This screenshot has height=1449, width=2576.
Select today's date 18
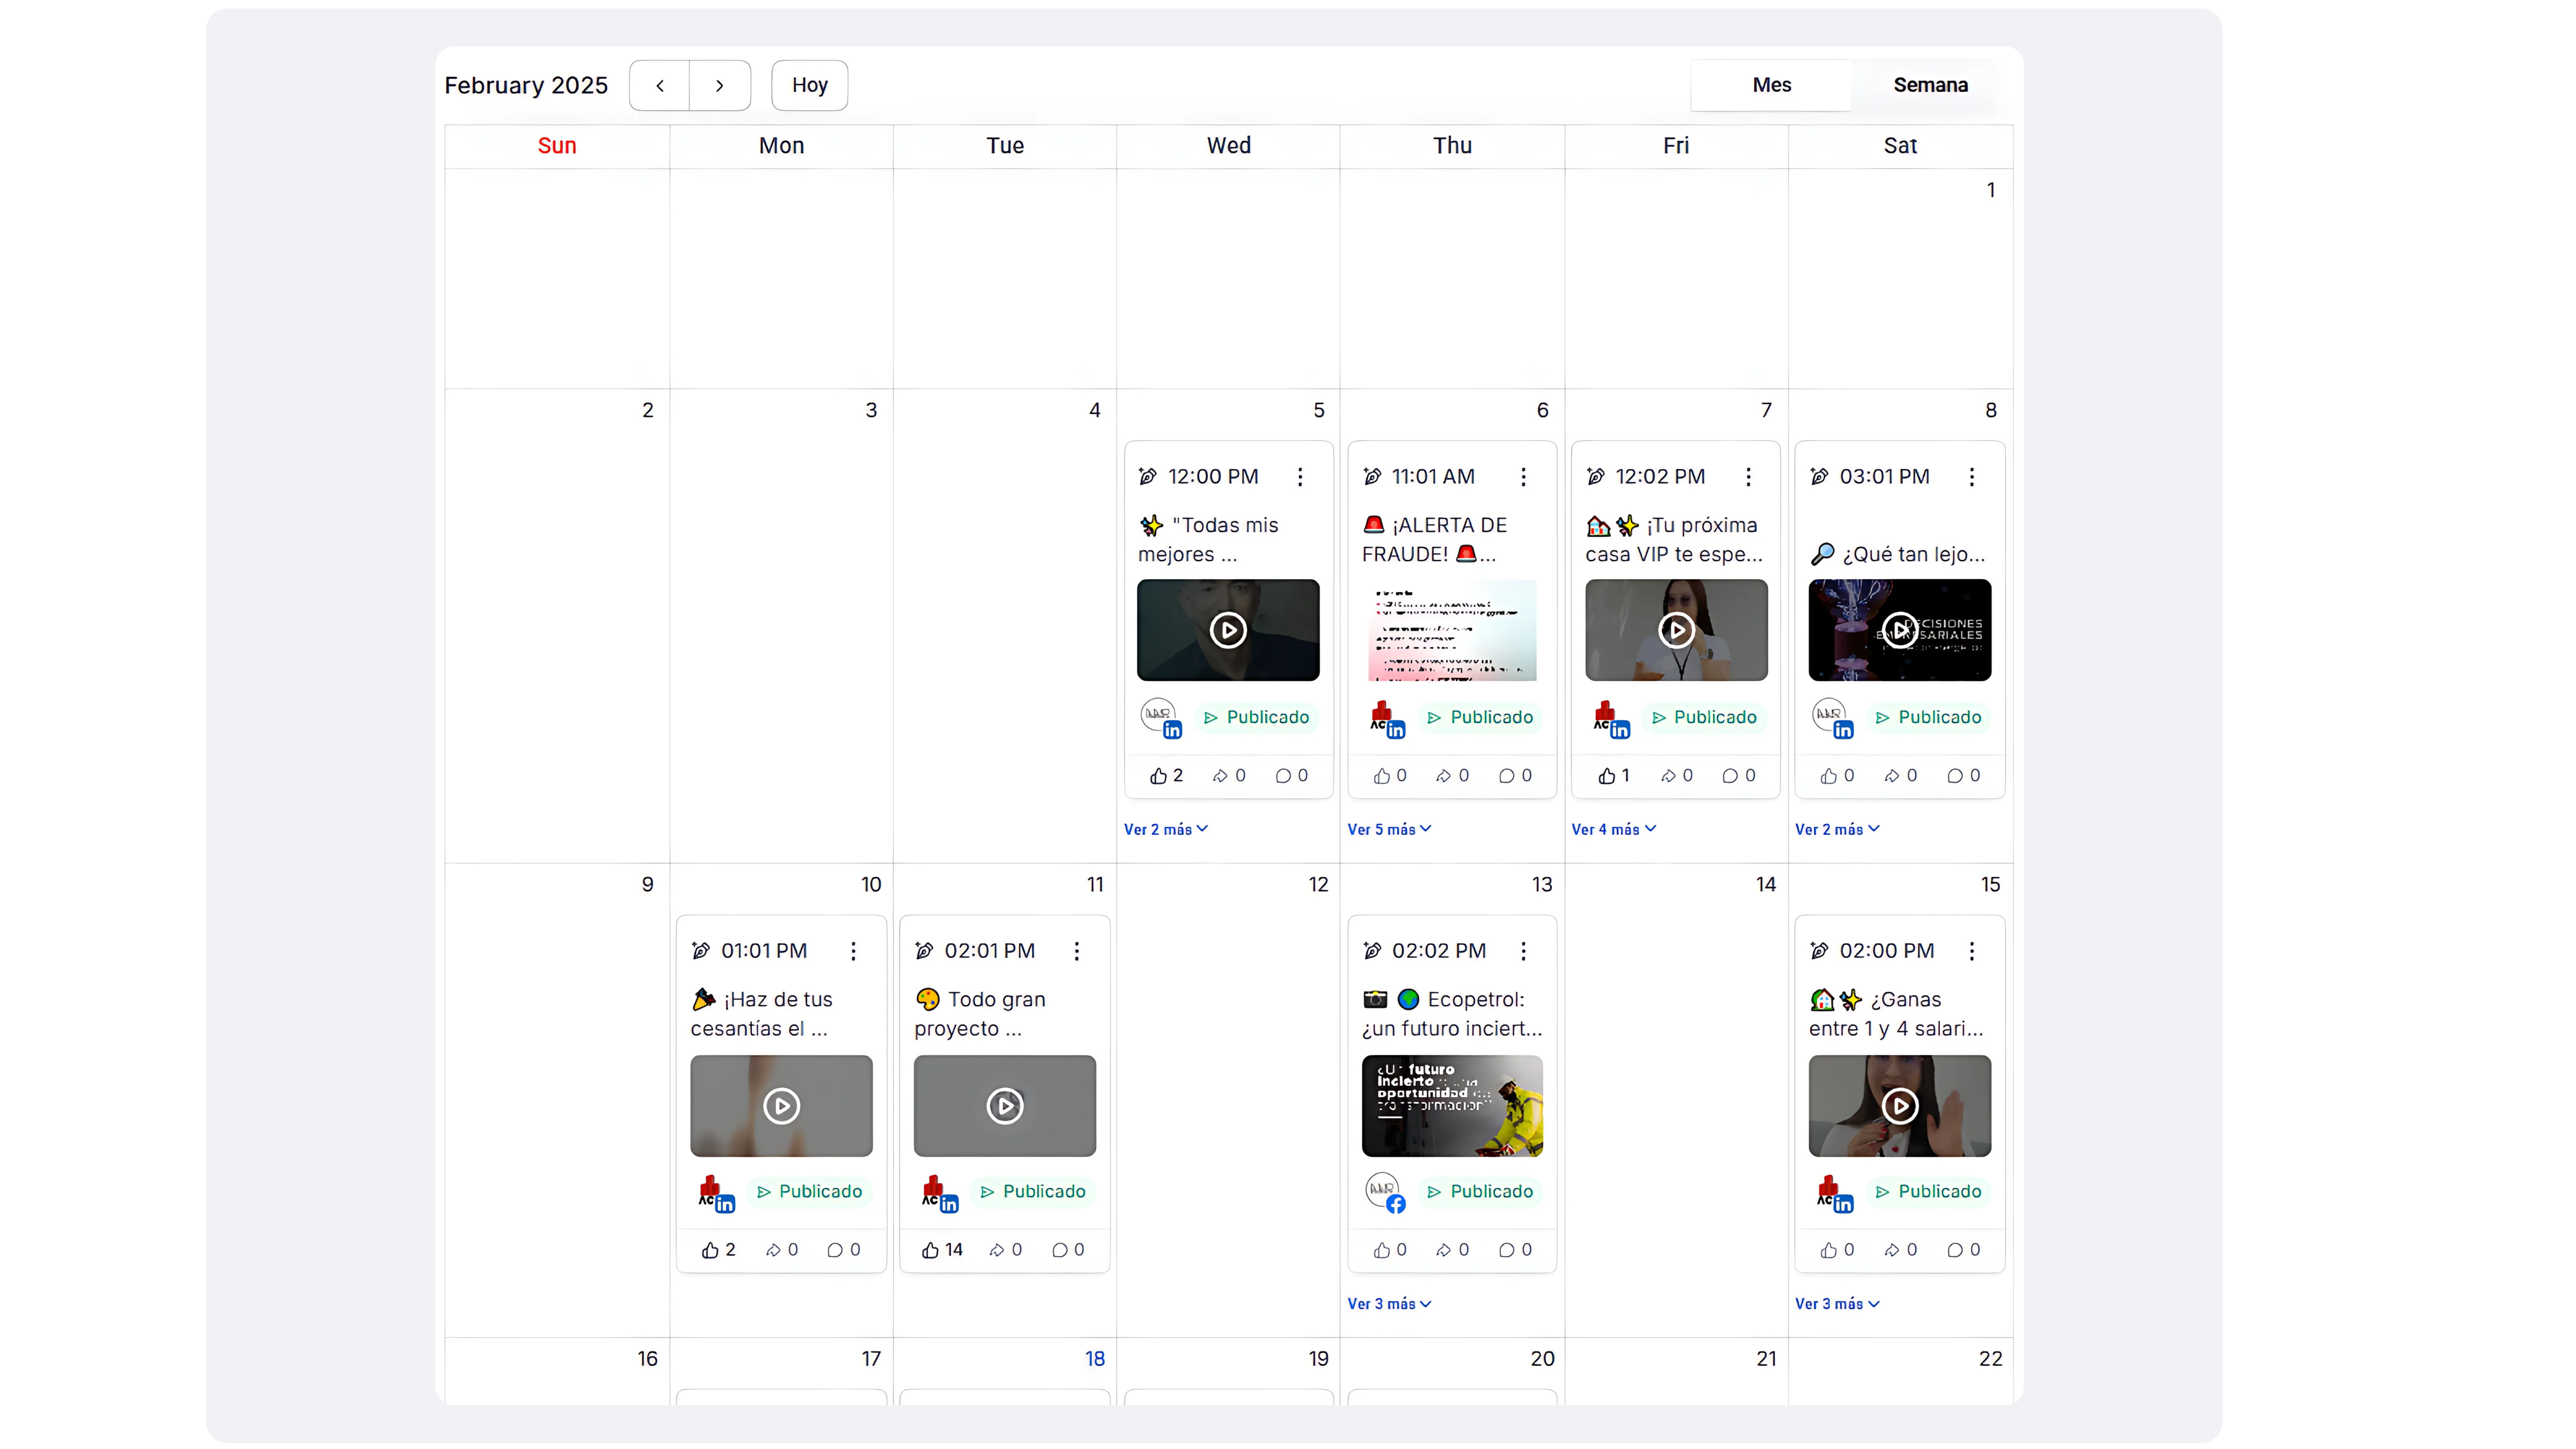tap(1095, 1358)
